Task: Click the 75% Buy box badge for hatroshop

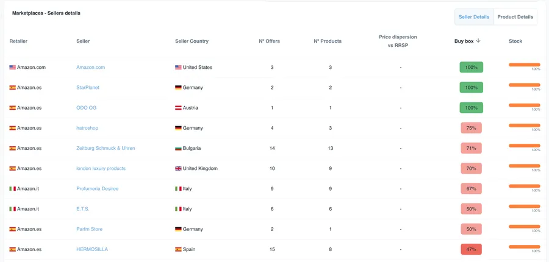Action: click(x=472, y=128)
